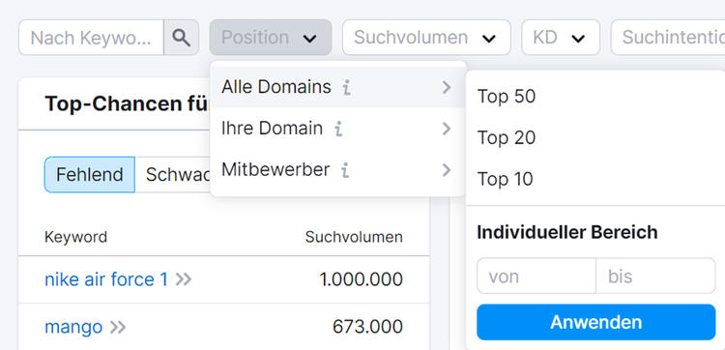
Task: Open the KD filter dropdown
Action: click(561, 38)
